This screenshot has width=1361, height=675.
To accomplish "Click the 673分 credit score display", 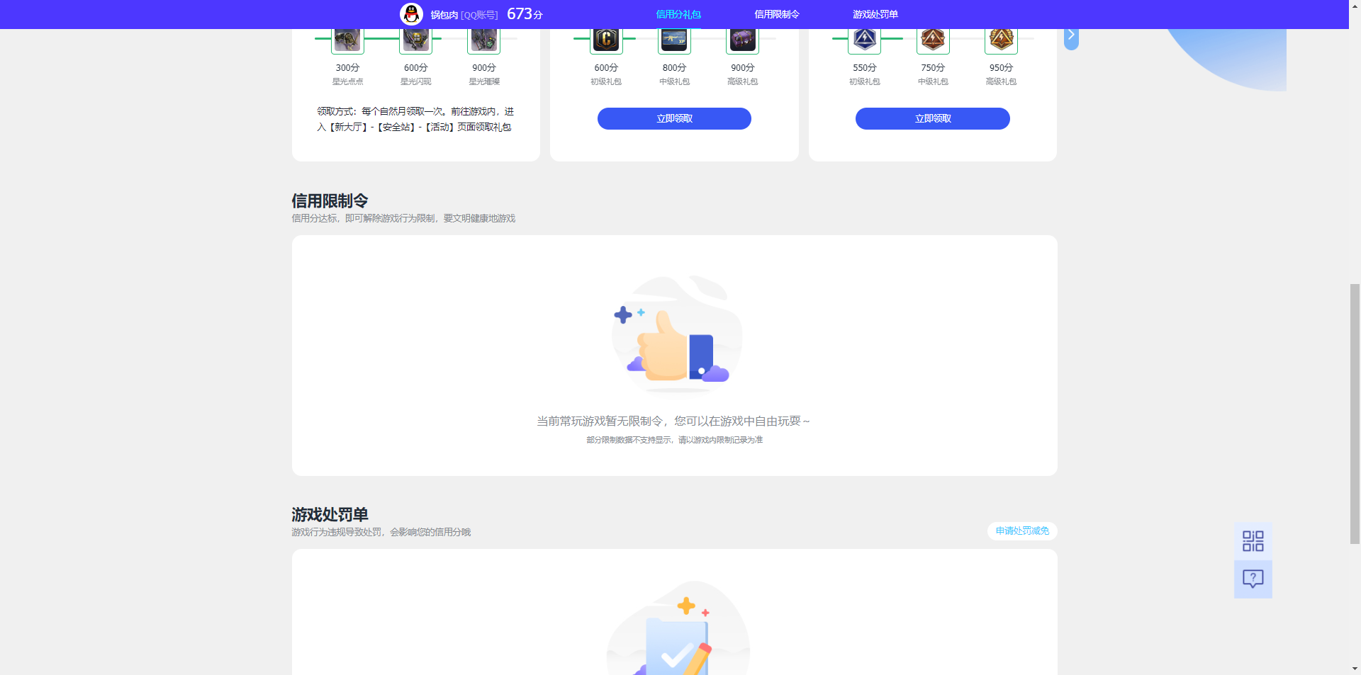I will 525,14.
